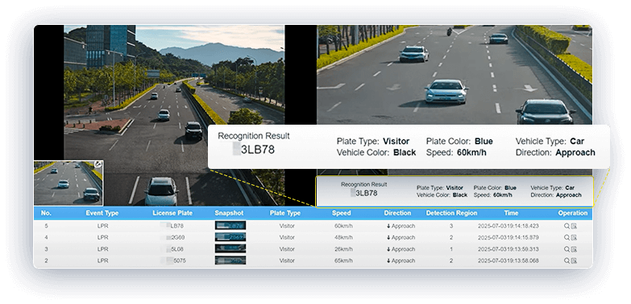The width and height of the screenshot is (631, 304).
Task: Click the LPR event type in row 4
Action: point(102,238)
